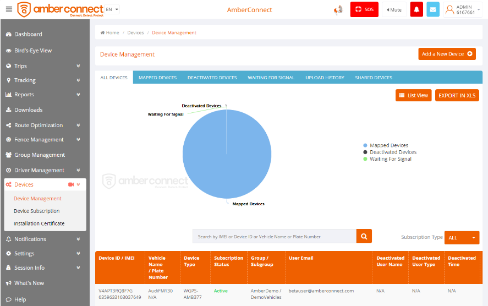Screen dimensions: 488x306
Task: Expand the Notifications sidebar menu
Action: click(43, 239)
